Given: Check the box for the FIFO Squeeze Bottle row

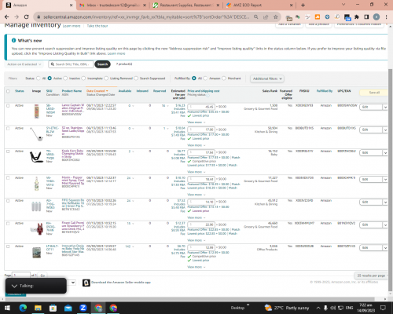Looking at the screenshot, I should click(x=8, y=201).
